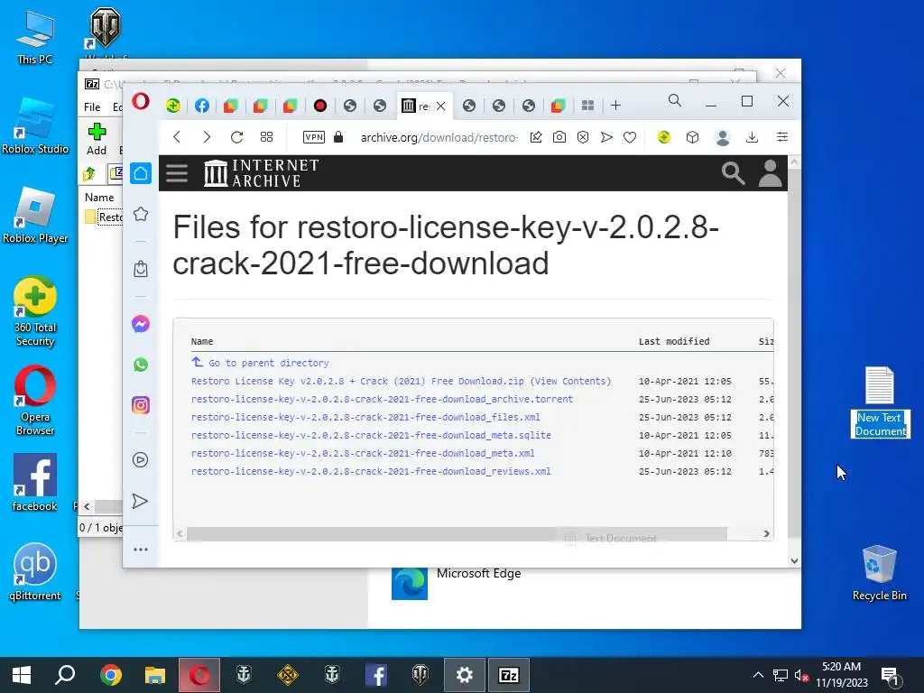Switch to the Facebook browser tab

click(201, 106)
